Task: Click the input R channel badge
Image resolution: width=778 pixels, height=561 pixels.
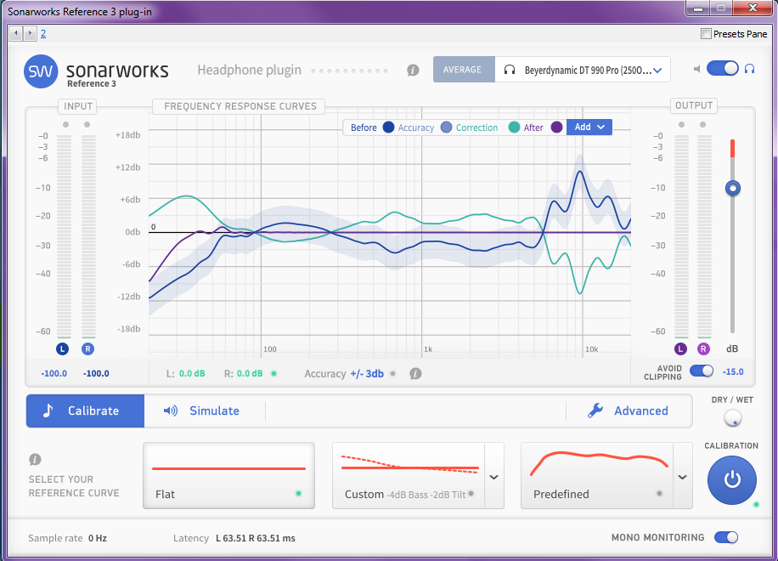Action: click(x=87, y=349)
